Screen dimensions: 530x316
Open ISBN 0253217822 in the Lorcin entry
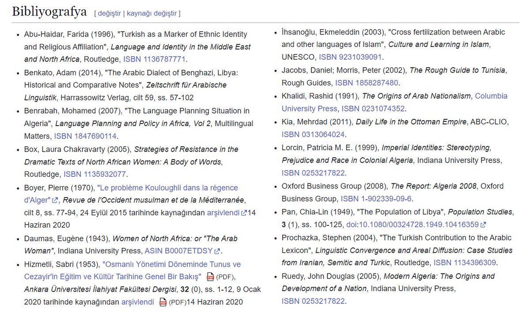313,173
